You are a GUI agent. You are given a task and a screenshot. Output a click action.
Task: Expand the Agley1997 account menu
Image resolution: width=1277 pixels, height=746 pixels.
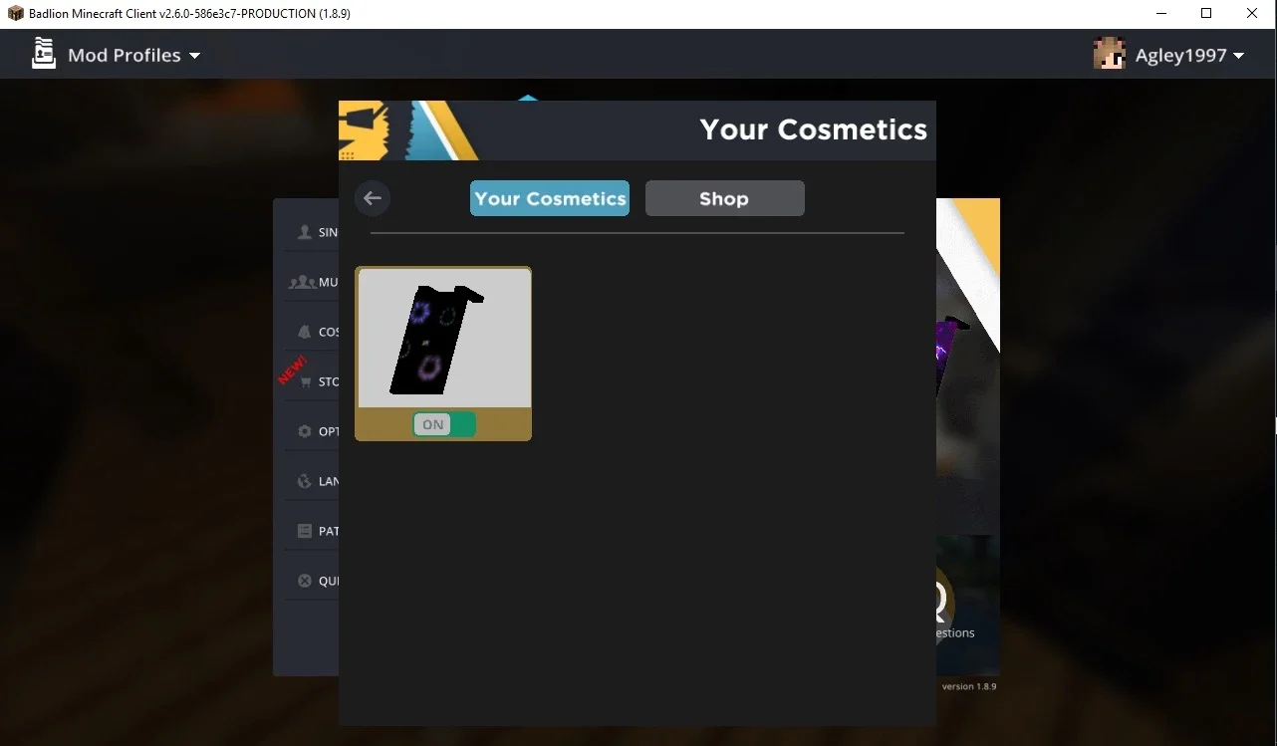pyautogui.click(x=1190, y=56)
